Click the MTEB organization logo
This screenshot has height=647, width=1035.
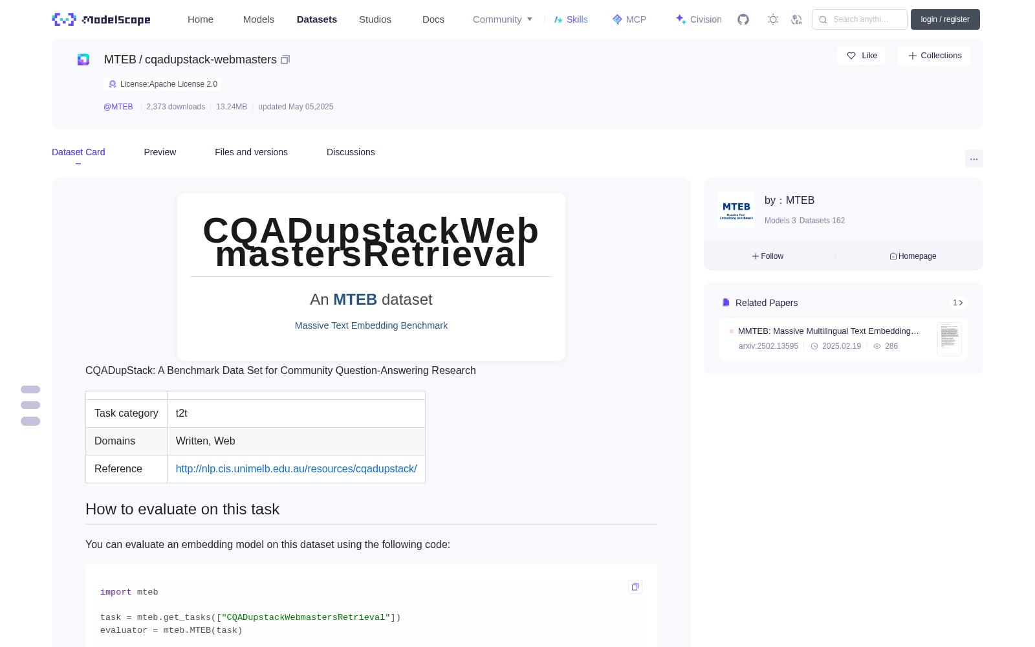coord(736,210)
